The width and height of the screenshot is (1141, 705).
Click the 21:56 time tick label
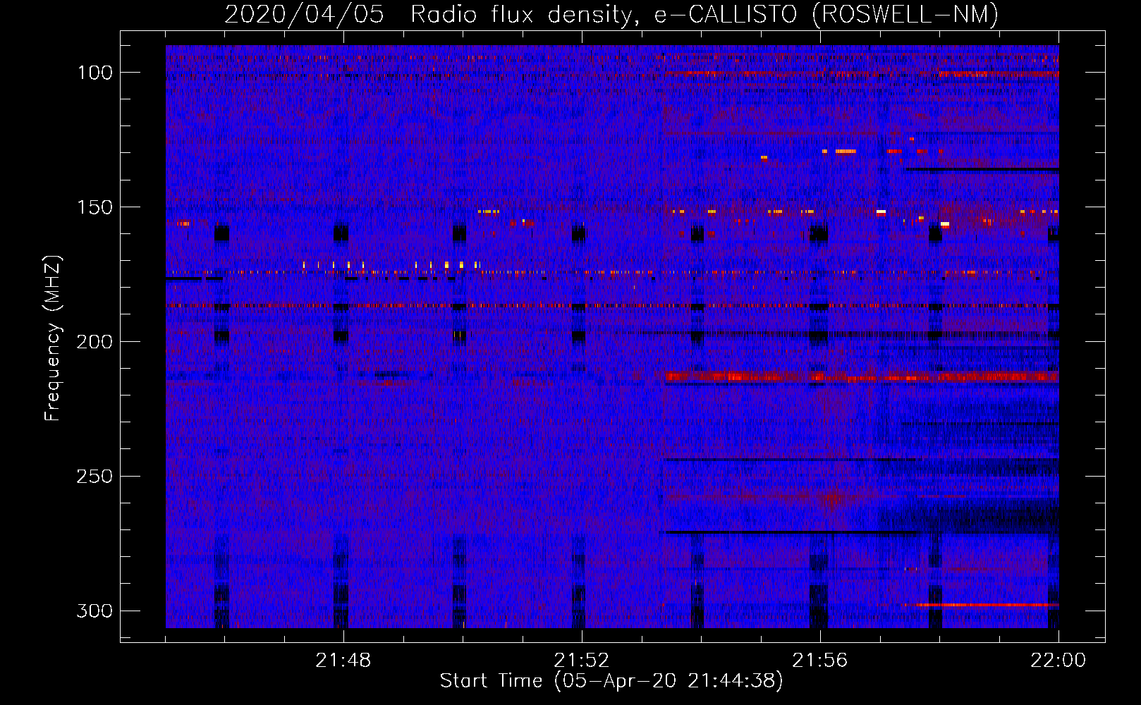coord(820,661)
